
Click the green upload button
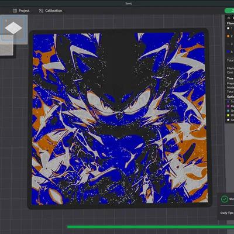pos(229,11)
